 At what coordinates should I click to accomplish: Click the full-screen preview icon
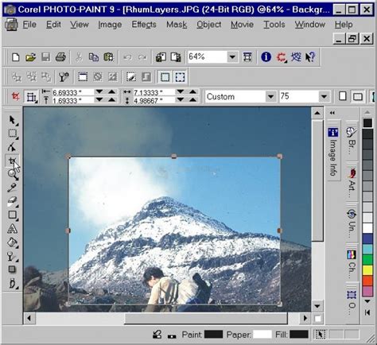pyautogui.click(x=247, y=57)
